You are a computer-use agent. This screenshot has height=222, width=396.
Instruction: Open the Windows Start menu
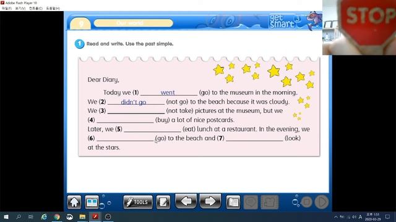6,216
